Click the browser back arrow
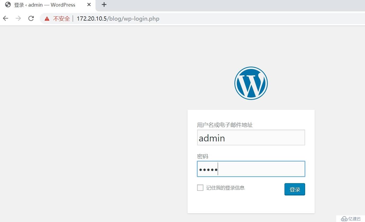This screenshot has width=365, height=222. pos(6,18)
